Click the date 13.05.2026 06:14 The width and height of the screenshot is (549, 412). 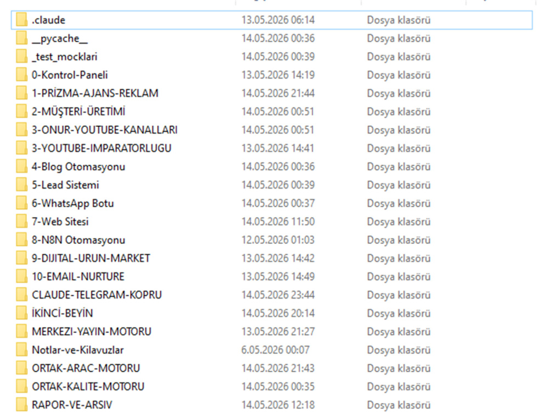click(x=278, y=20)
